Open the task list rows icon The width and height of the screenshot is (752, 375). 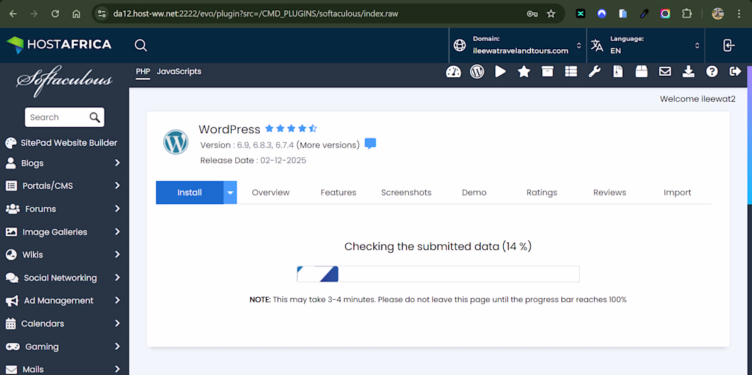point(571,72)
